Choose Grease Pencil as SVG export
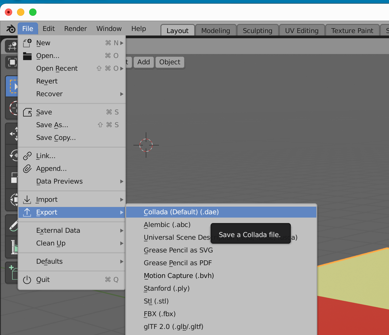Screen dimensions: 389x335 pos(221,250)
